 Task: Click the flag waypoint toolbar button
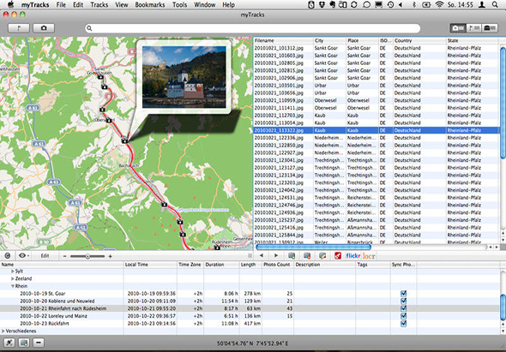(19, 28)
